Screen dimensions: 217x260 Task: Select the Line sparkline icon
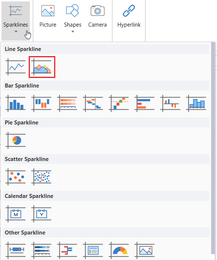[15, 67]
